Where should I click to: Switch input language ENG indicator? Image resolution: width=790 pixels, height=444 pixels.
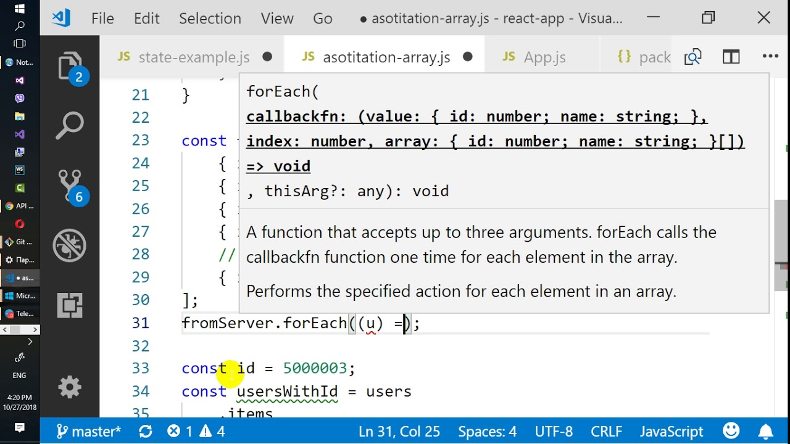[x=19, y=375]
